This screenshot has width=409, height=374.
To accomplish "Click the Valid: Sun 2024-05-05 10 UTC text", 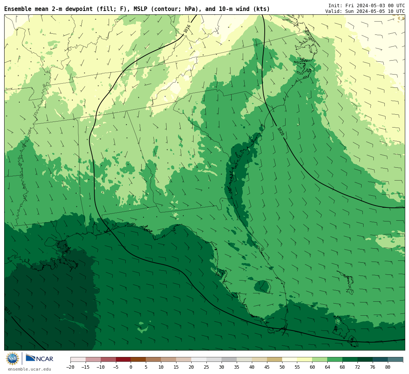I will point(365,11).
